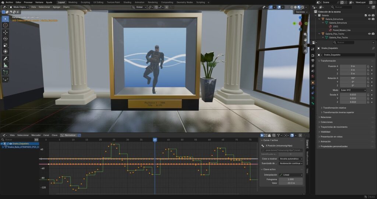377x199 pixels.
Task: Click the current frame 40 playhead marker
Action: coord(155,140)
